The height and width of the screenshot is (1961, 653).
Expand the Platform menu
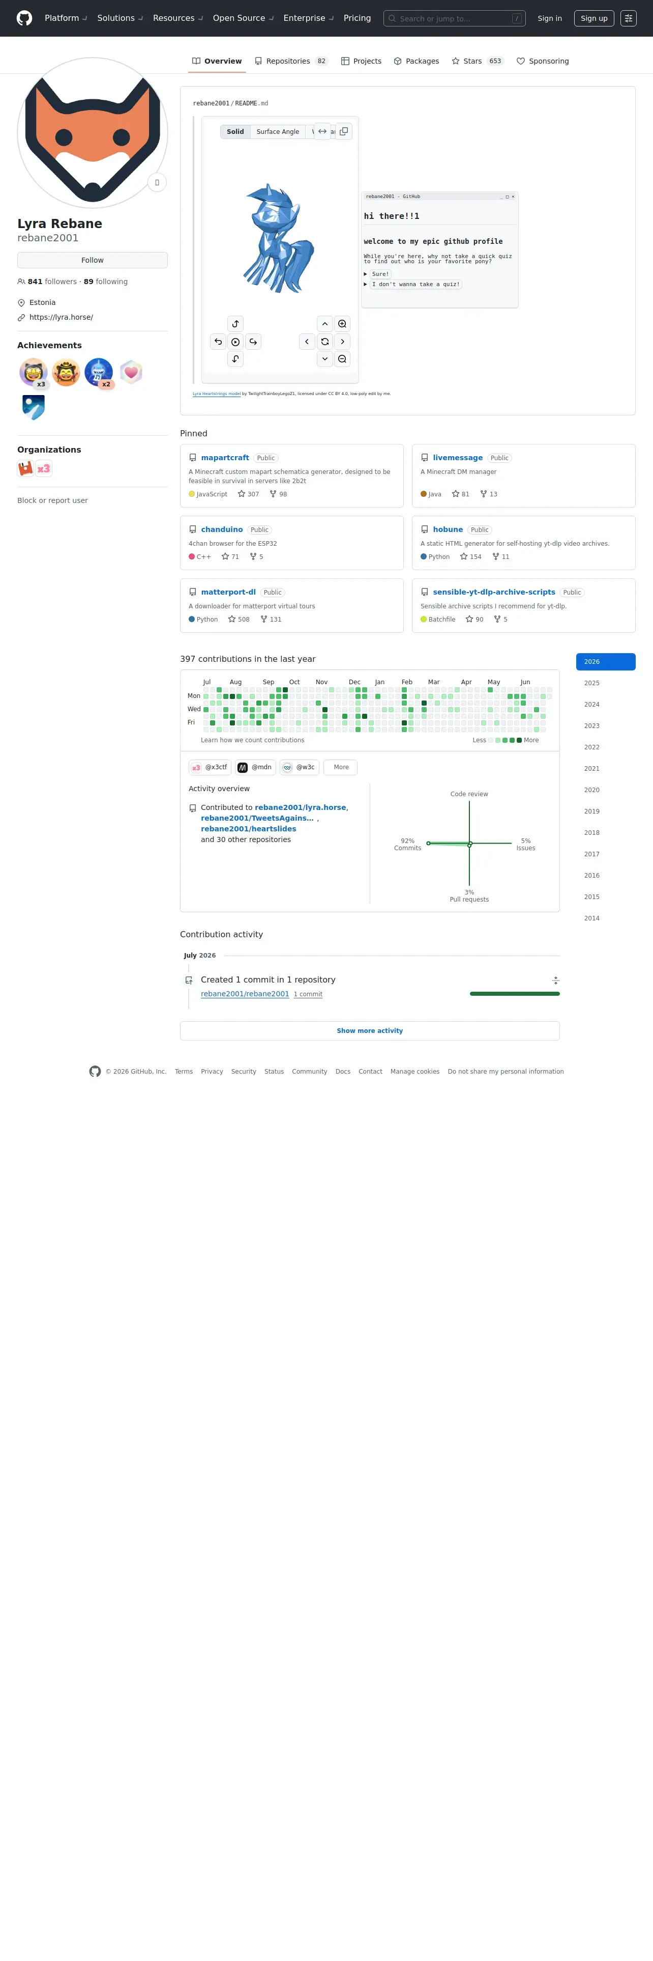point(66,18)
